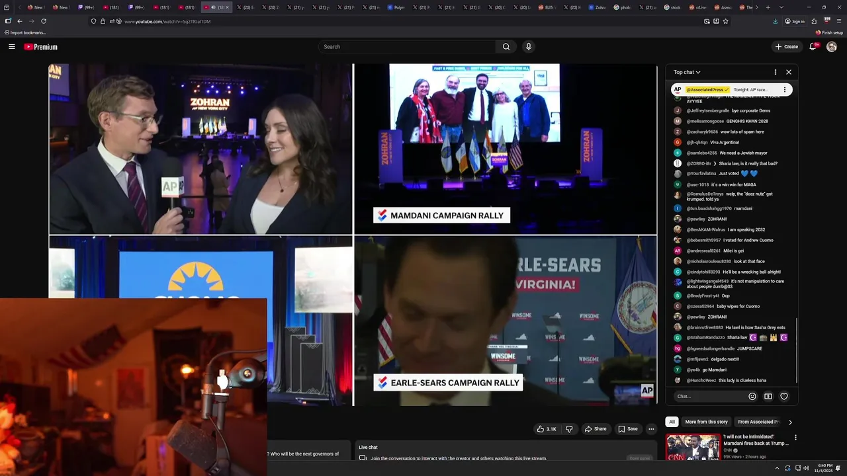This screenshot has width=847, height=476.
Task: Click the Super Chat purchase icon
Action: (x=768, y=397)
